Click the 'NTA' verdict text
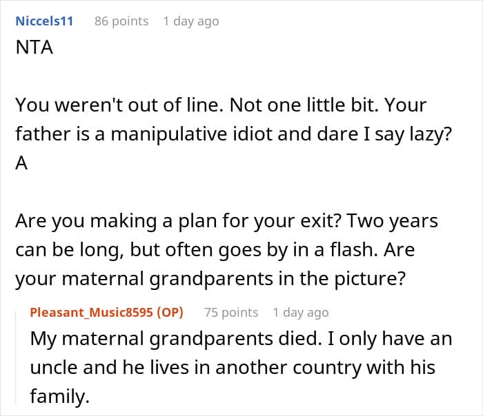 [34, 48]
